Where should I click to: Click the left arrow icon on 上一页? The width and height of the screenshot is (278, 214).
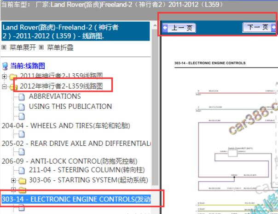tap(165, 28)
